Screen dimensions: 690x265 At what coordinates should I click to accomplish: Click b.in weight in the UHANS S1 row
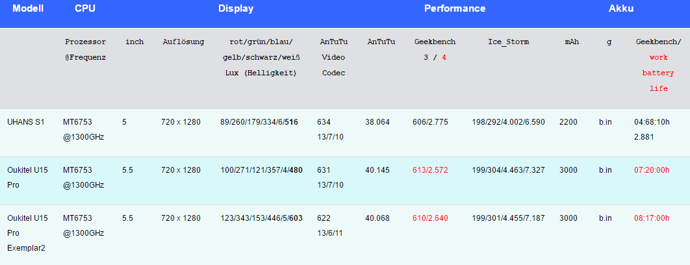(x=605, y=122)
